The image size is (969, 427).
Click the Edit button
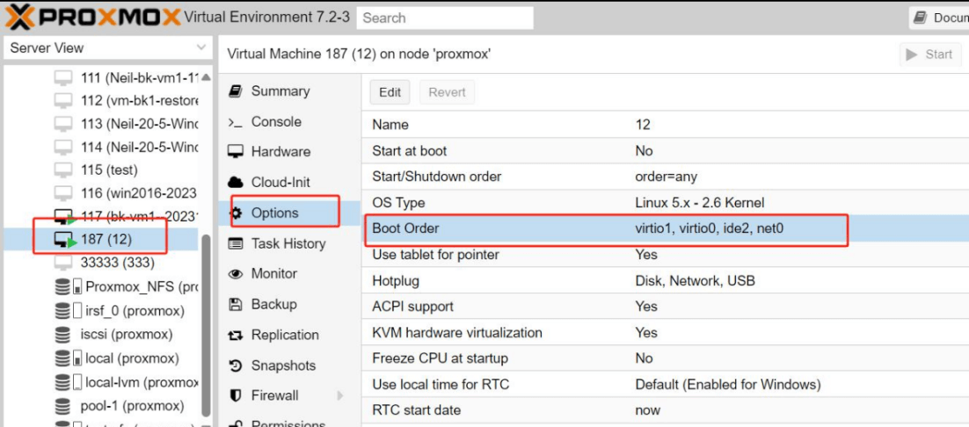(x=390, y=92)
